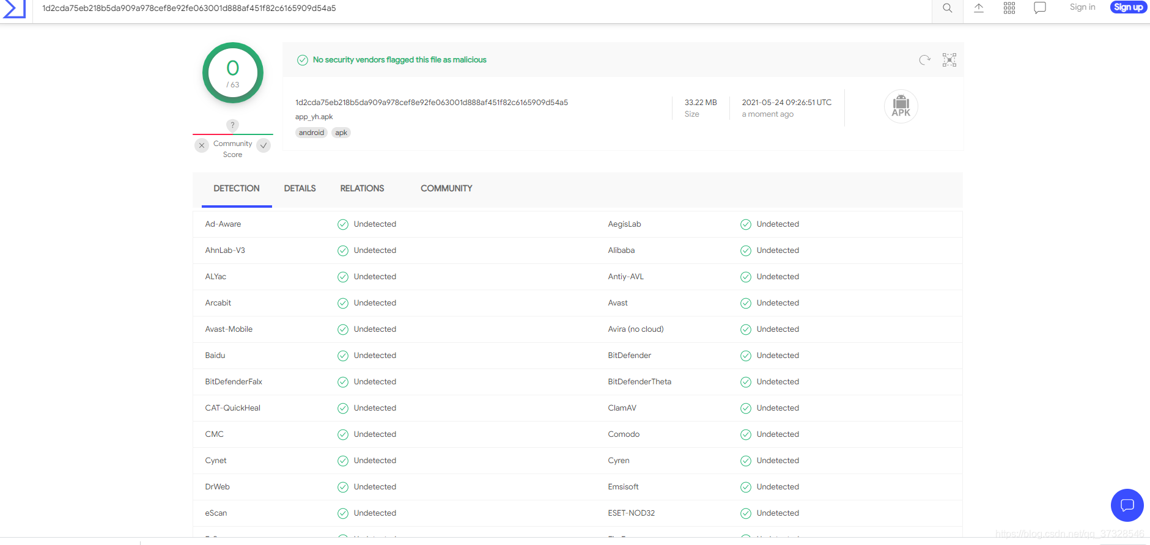Switch to the RELATIONS tab
Viewport: 1150px width, 545px height.
coord(362,189)
